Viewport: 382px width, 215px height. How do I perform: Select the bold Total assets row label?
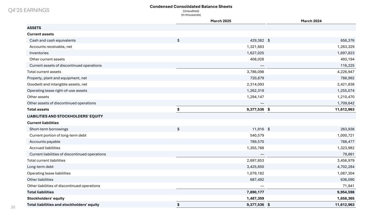pyautogui.click(x=38, y=109)
